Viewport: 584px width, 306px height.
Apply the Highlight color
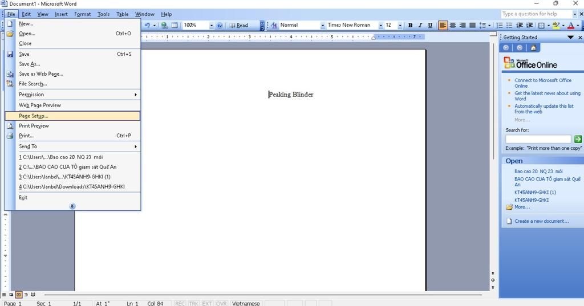[x=556, y=25]
